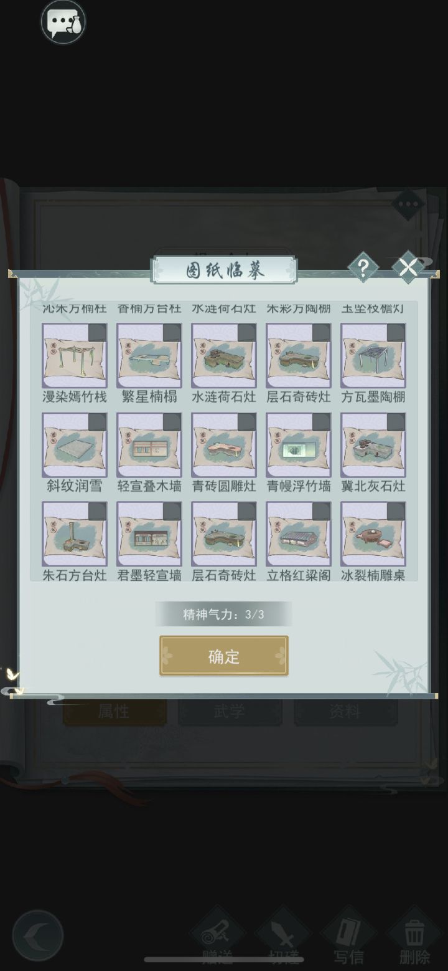Tick the checkbox on 水涟荷石灶 card

click(x=246, y=333)
